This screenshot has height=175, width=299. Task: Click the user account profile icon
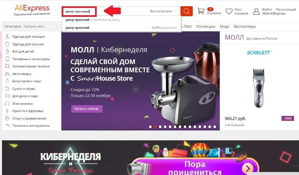pos(256,12)
